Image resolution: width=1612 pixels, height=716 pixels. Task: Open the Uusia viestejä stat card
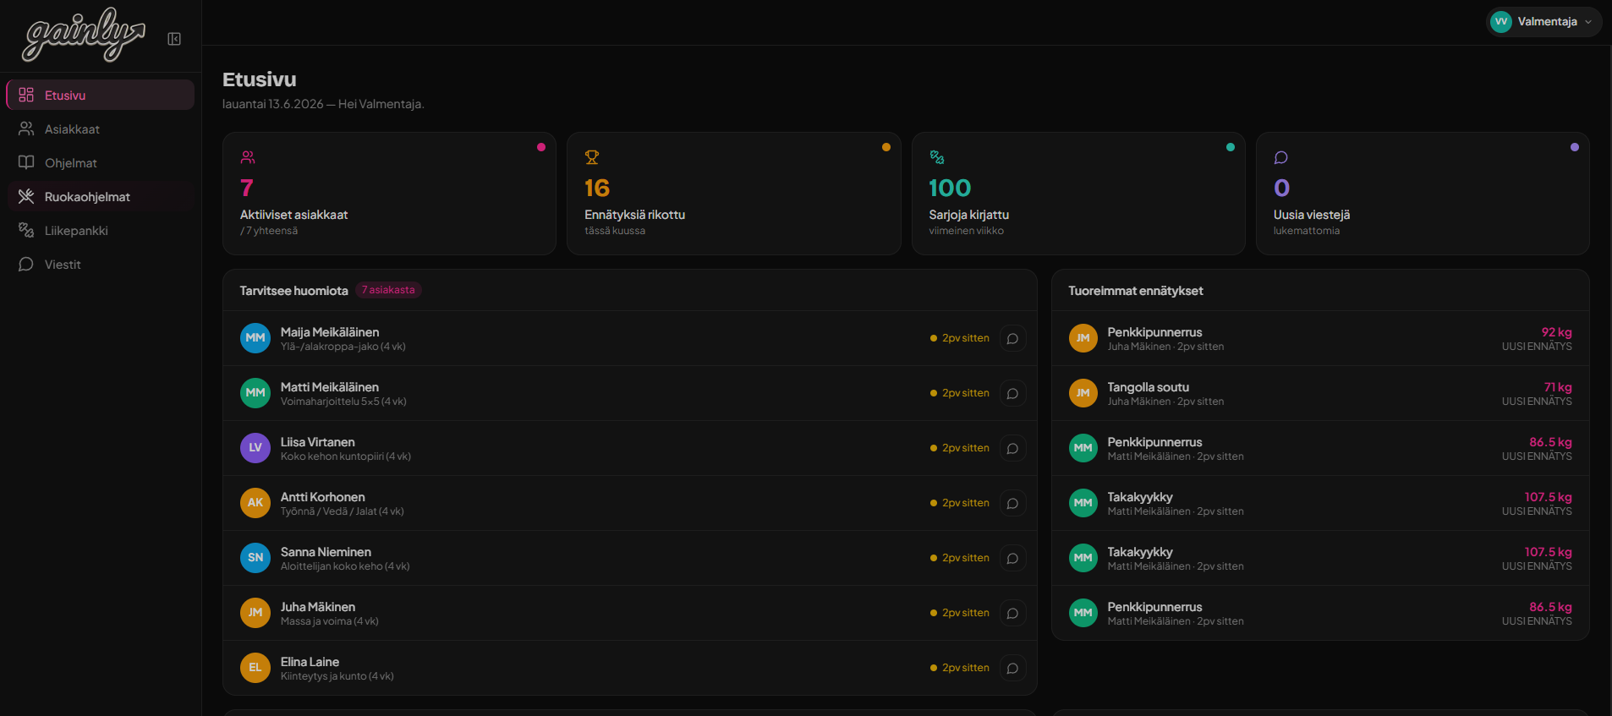coord(1423,193)
